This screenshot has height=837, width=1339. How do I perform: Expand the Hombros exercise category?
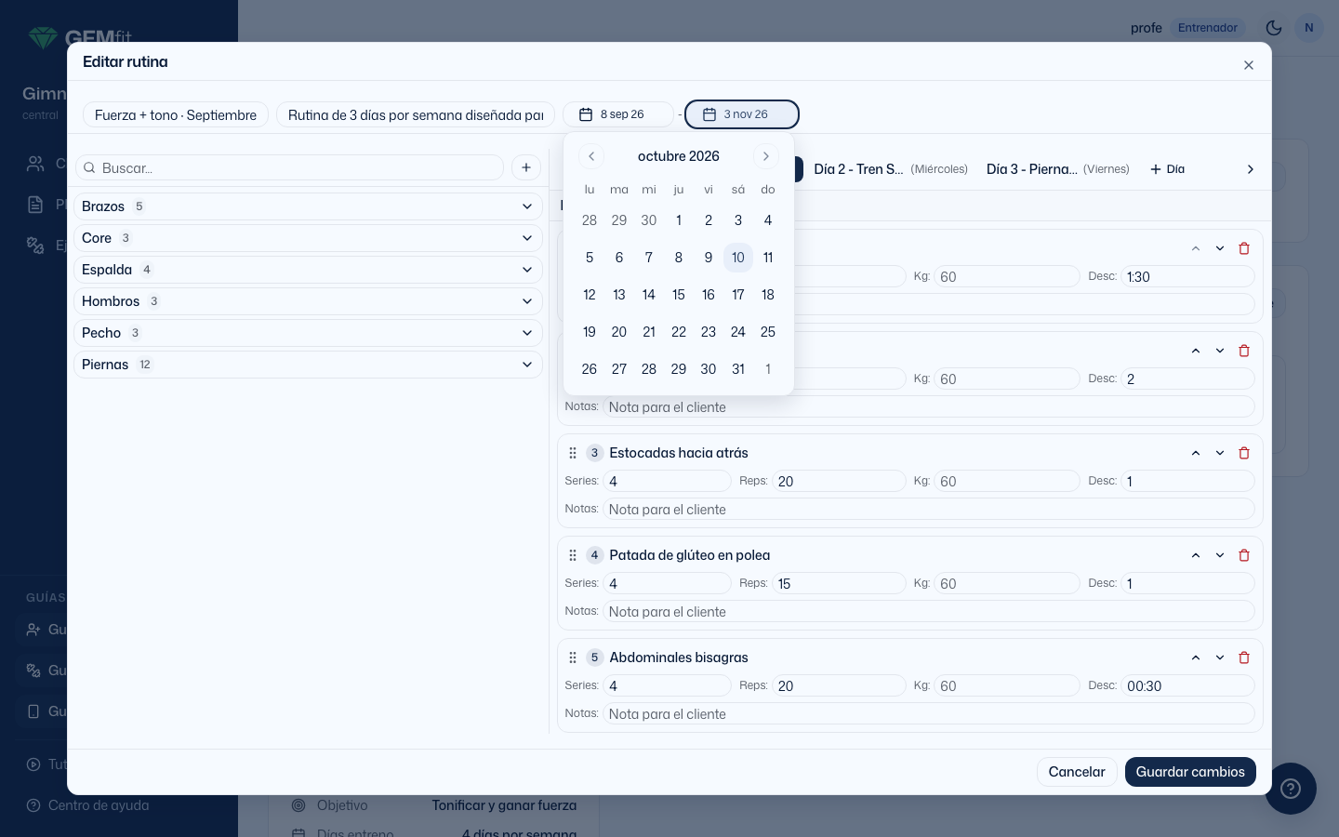308,301
